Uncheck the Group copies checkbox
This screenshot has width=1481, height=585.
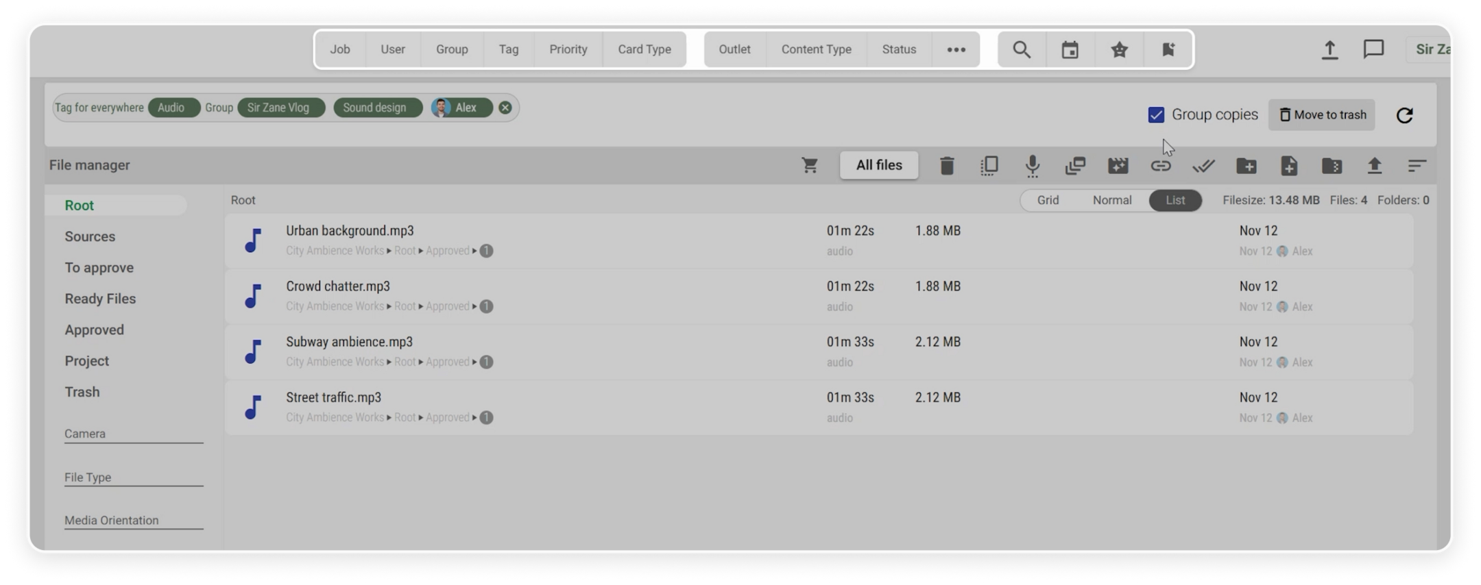pyautogui.click(x=1156, y=115)
